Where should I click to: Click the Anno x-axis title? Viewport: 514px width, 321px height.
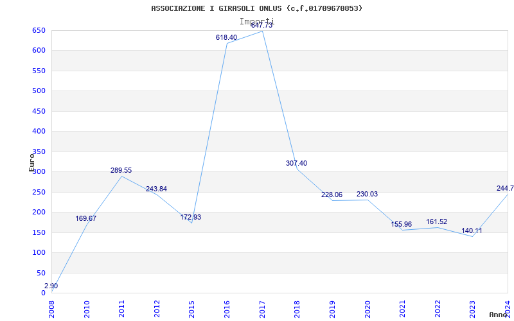pyautogui.click(x=498, y=315)
